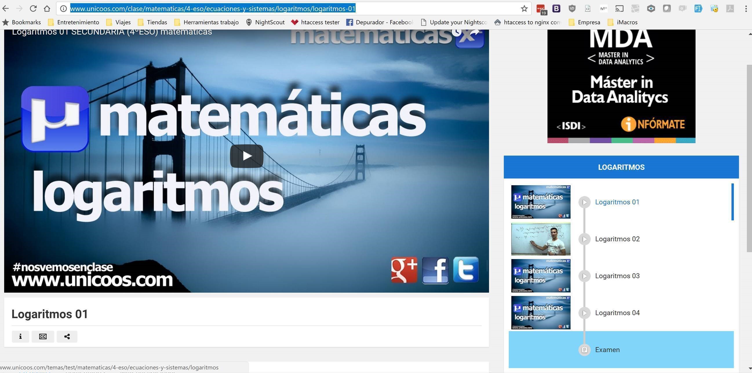Go to browser home page
The width and height of the screenshot is (752, 373).
click(x=47, y=8)
